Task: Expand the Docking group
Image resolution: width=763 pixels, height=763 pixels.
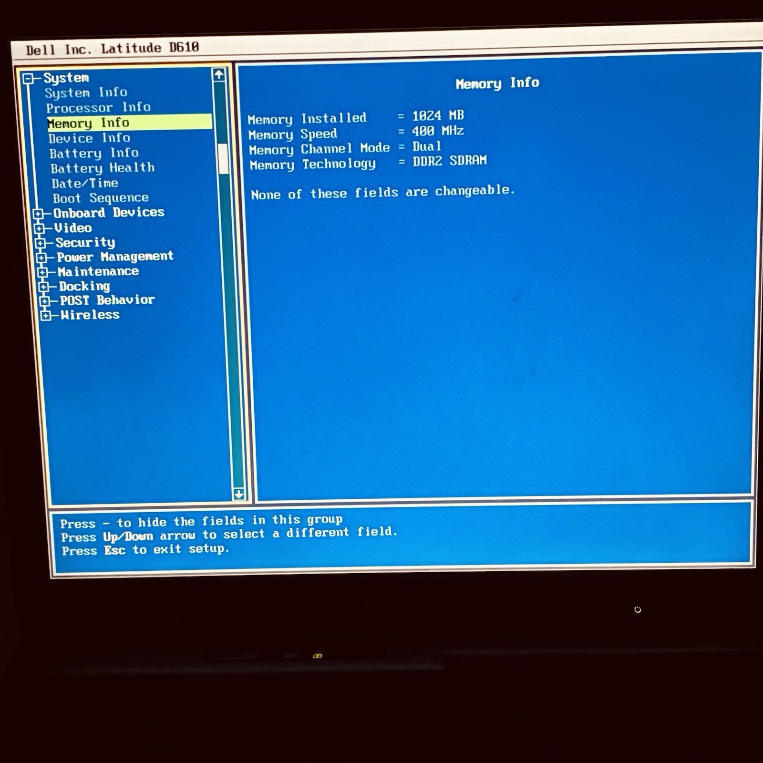Action: pos(44,287)
